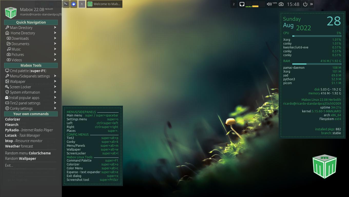The height and width of the screenshot is (197, 349).
Task: Click the branch: stable line
Action: coord(331,133)
